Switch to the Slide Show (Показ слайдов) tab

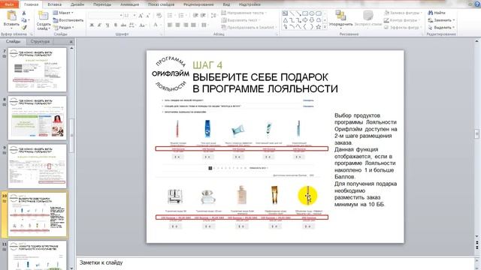(x=161, y=4)
